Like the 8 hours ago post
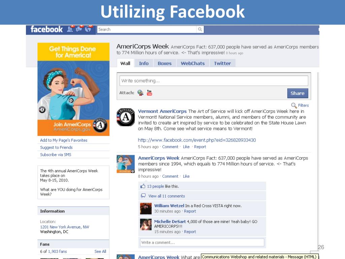The height and width of the screenshot is (259, 345). (x=186, y=176)
